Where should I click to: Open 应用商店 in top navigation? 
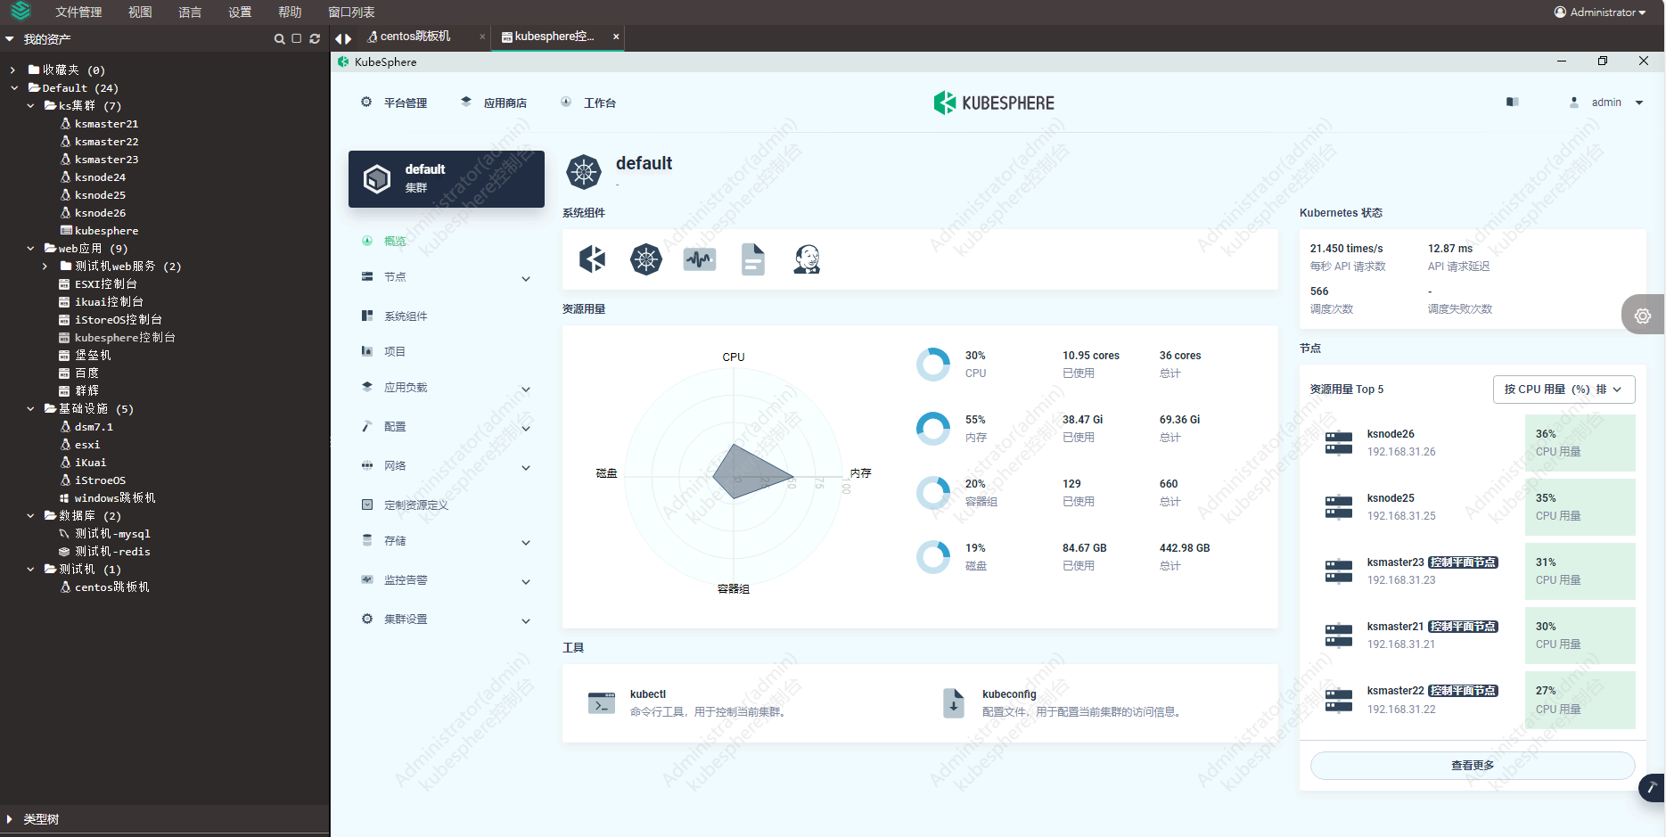pyautogui.click(x=494, y=103)
